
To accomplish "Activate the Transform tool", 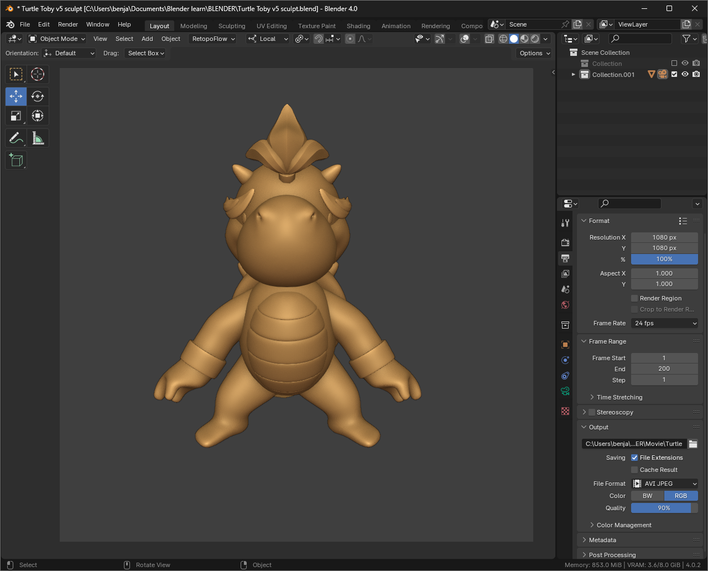I will 38,116.
